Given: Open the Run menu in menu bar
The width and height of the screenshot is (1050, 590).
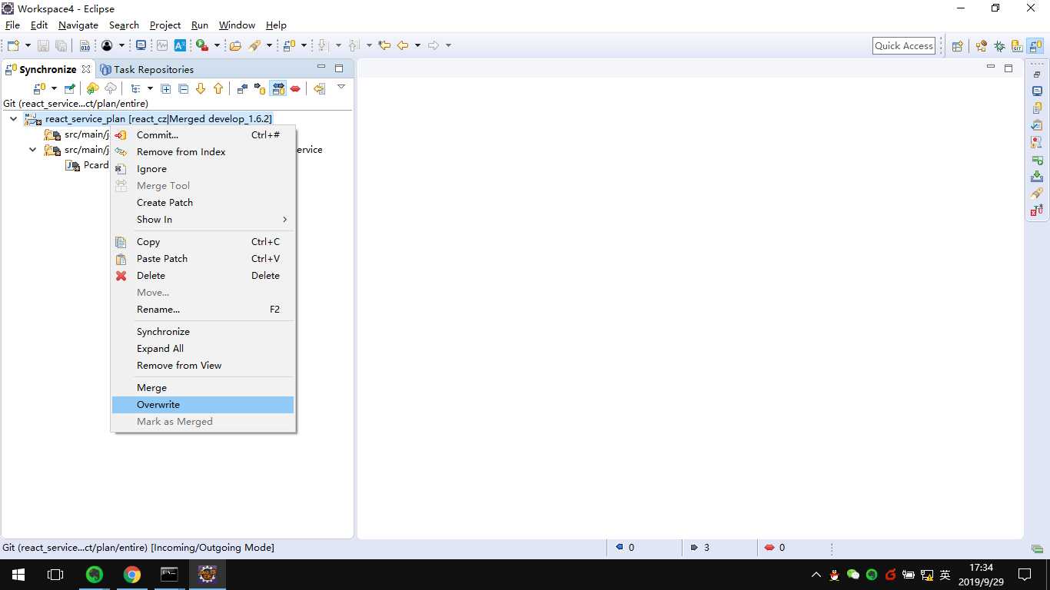Looking at the screenshot, I should pyautogui.click(x=200, y=25).
